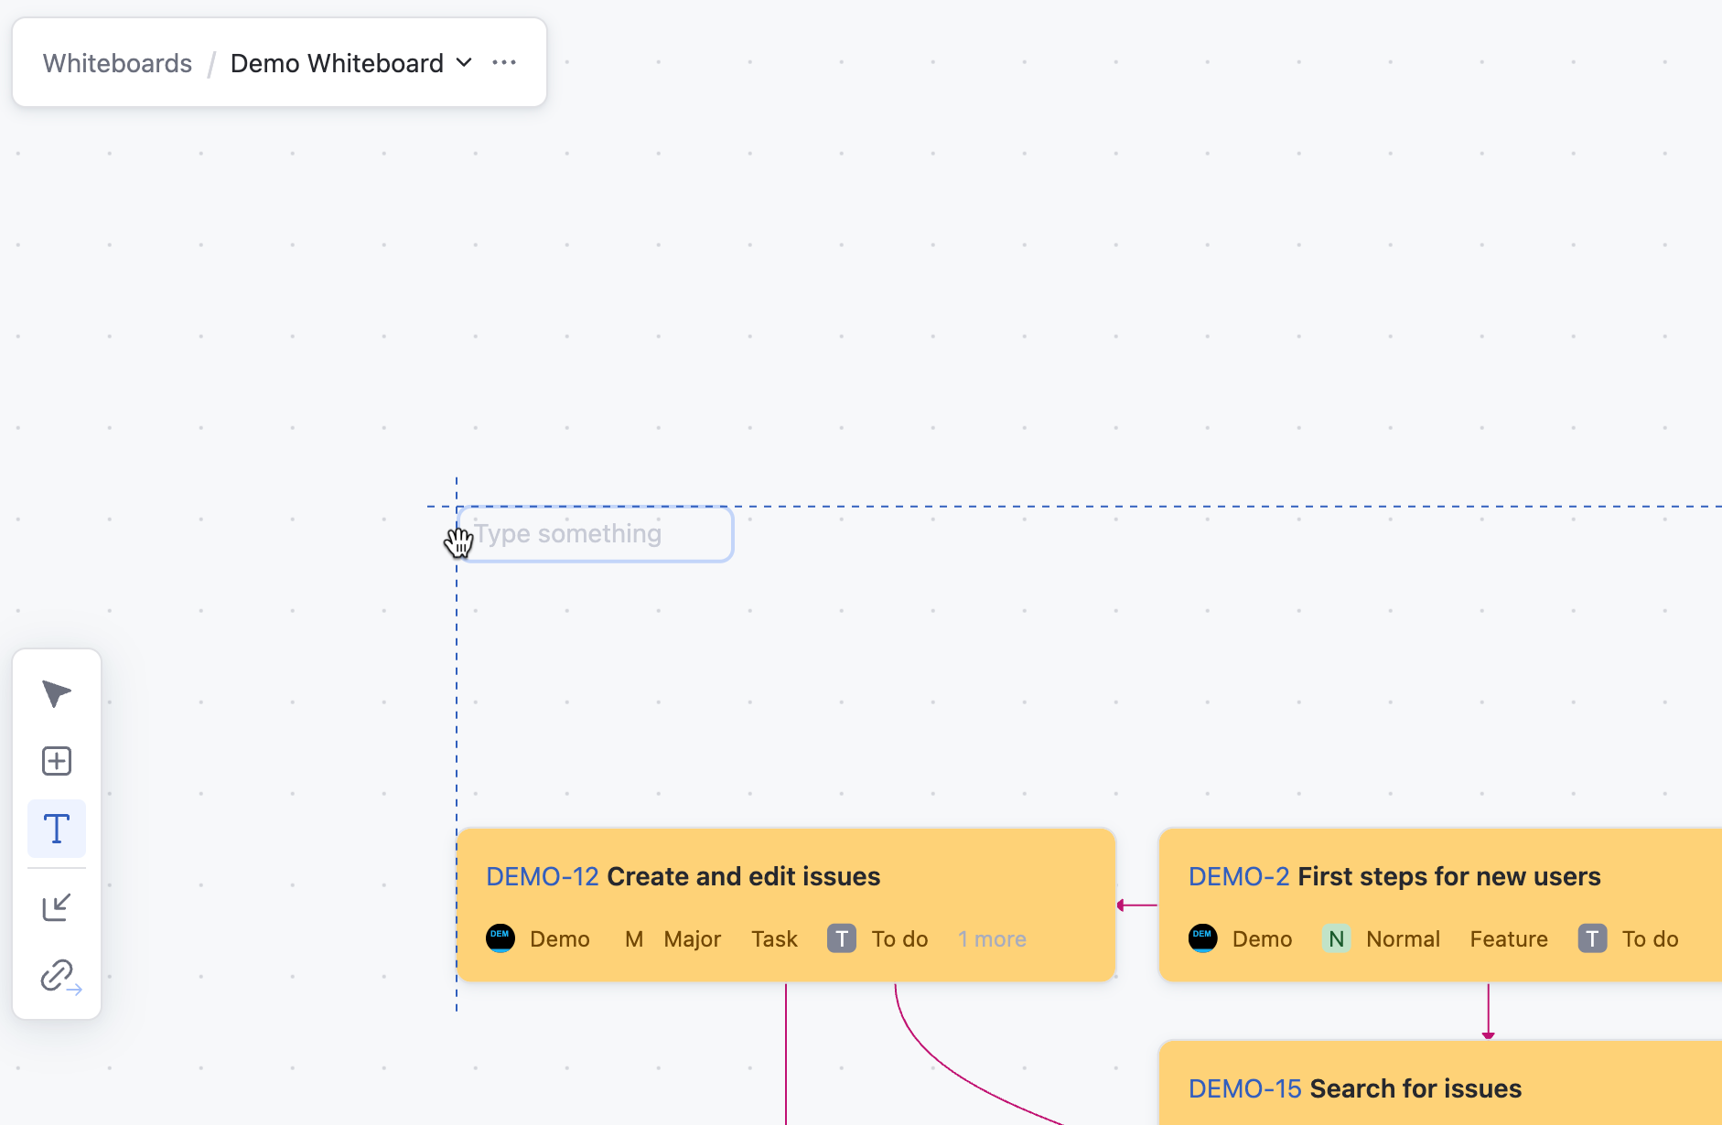1722x1125 pixels.
Task: Select the link connector tool
Action: (60, 976)
